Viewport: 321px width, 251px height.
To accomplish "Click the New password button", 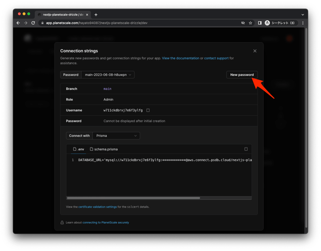I will [x=242, y=75].
